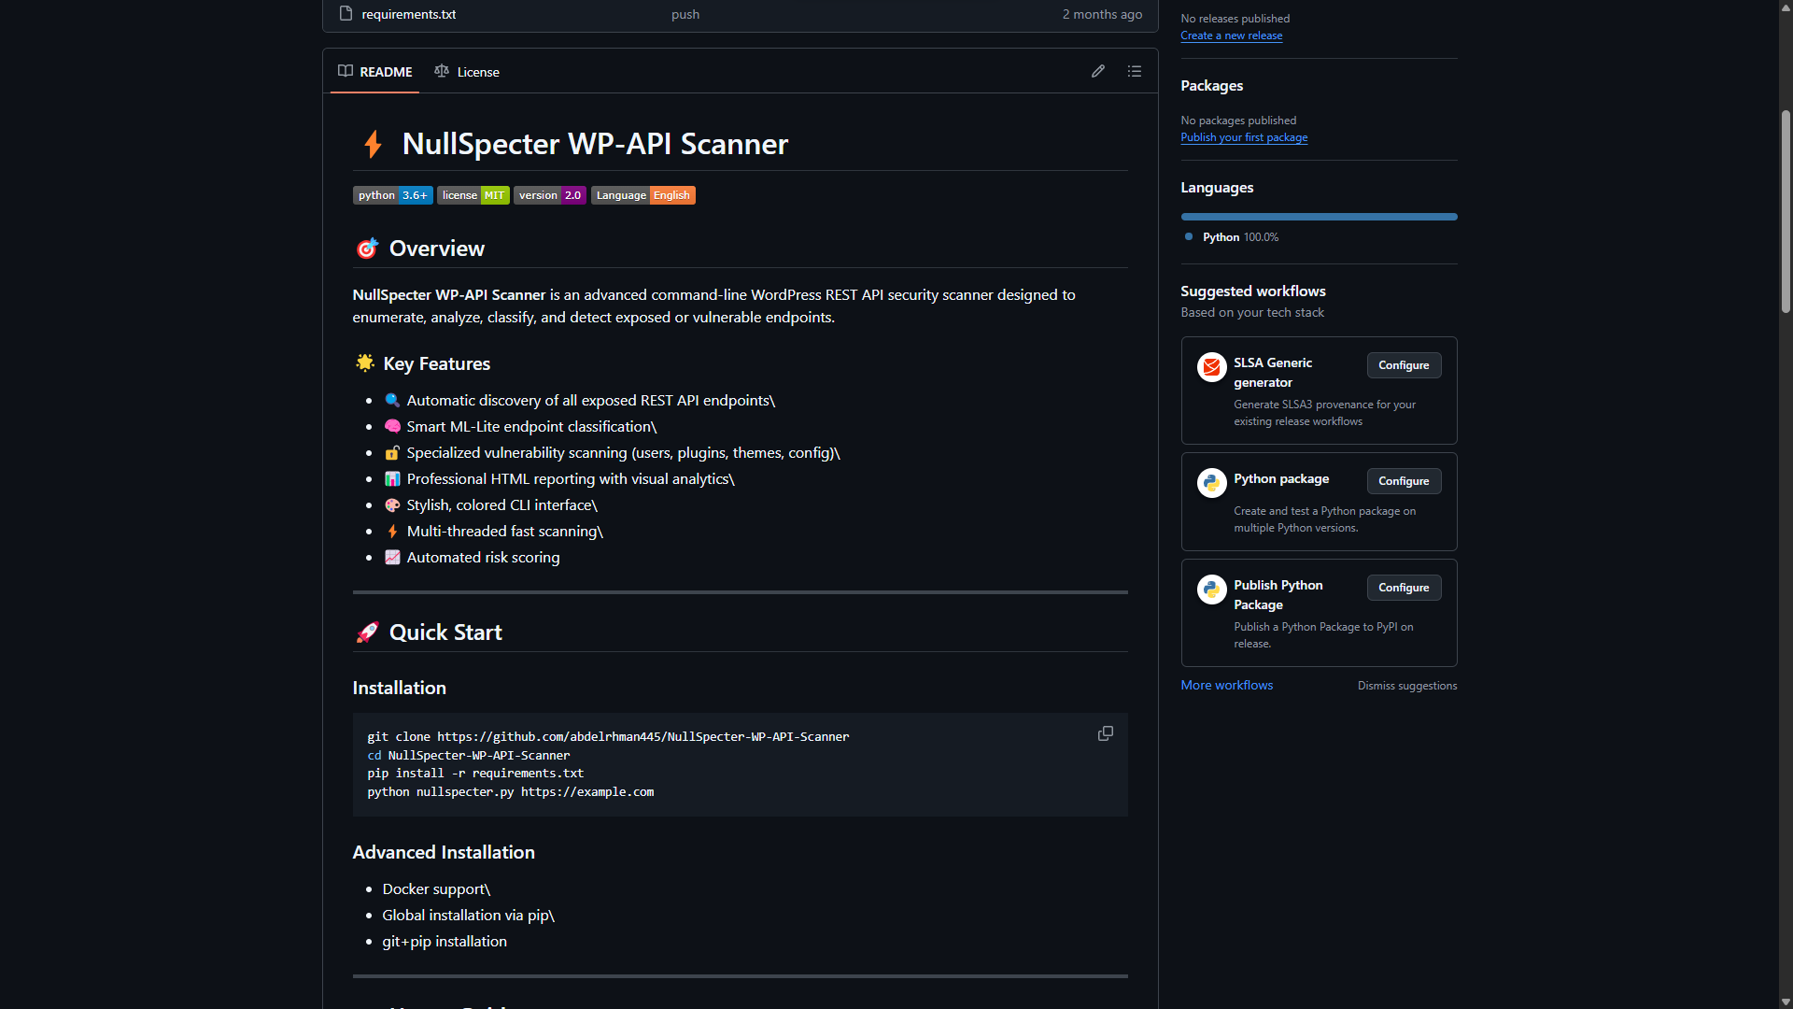Switch to the README tab

pos(375,72)
